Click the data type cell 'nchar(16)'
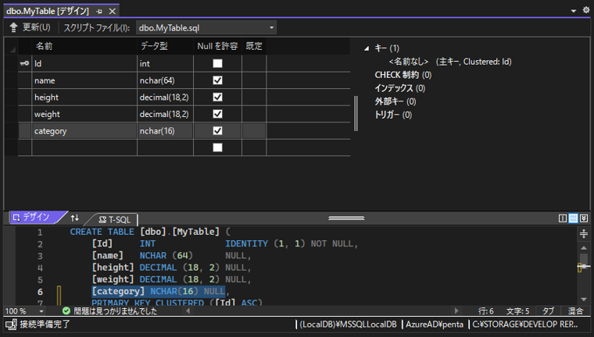Image resolution: width=594 pixels, height=337 pixels. (x=165, y=131)
